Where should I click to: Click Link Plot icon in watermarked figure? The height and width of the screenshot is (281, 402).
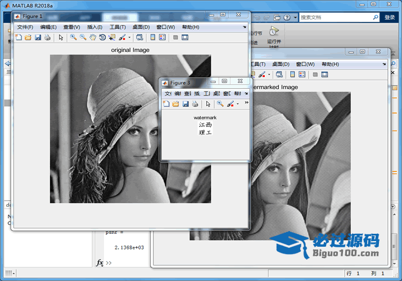tap(279, 75)
